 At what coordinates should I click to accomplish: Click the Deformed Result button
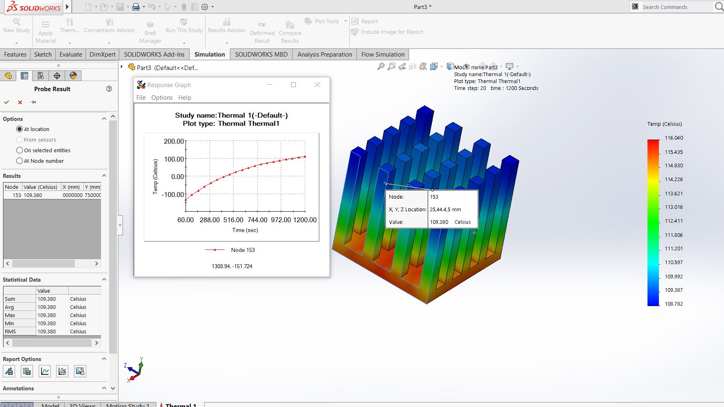click(262, 32)
